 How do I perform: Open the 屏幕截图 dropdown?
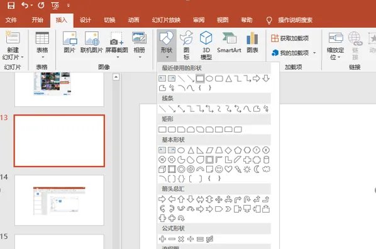[x=117, y=45]
